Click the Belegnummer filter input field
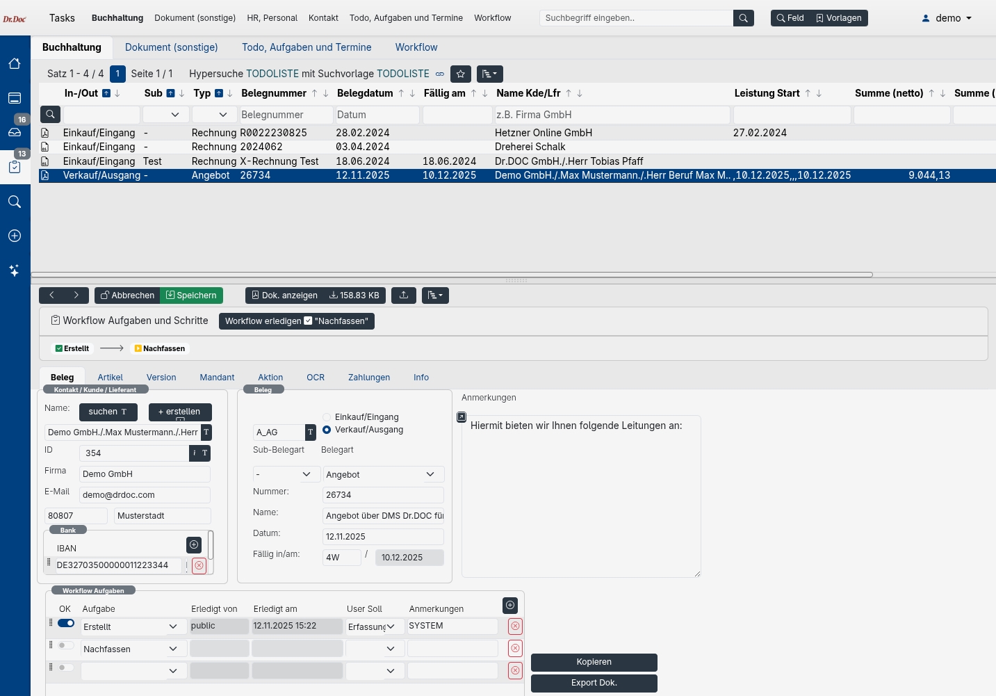 pos(286,115)
